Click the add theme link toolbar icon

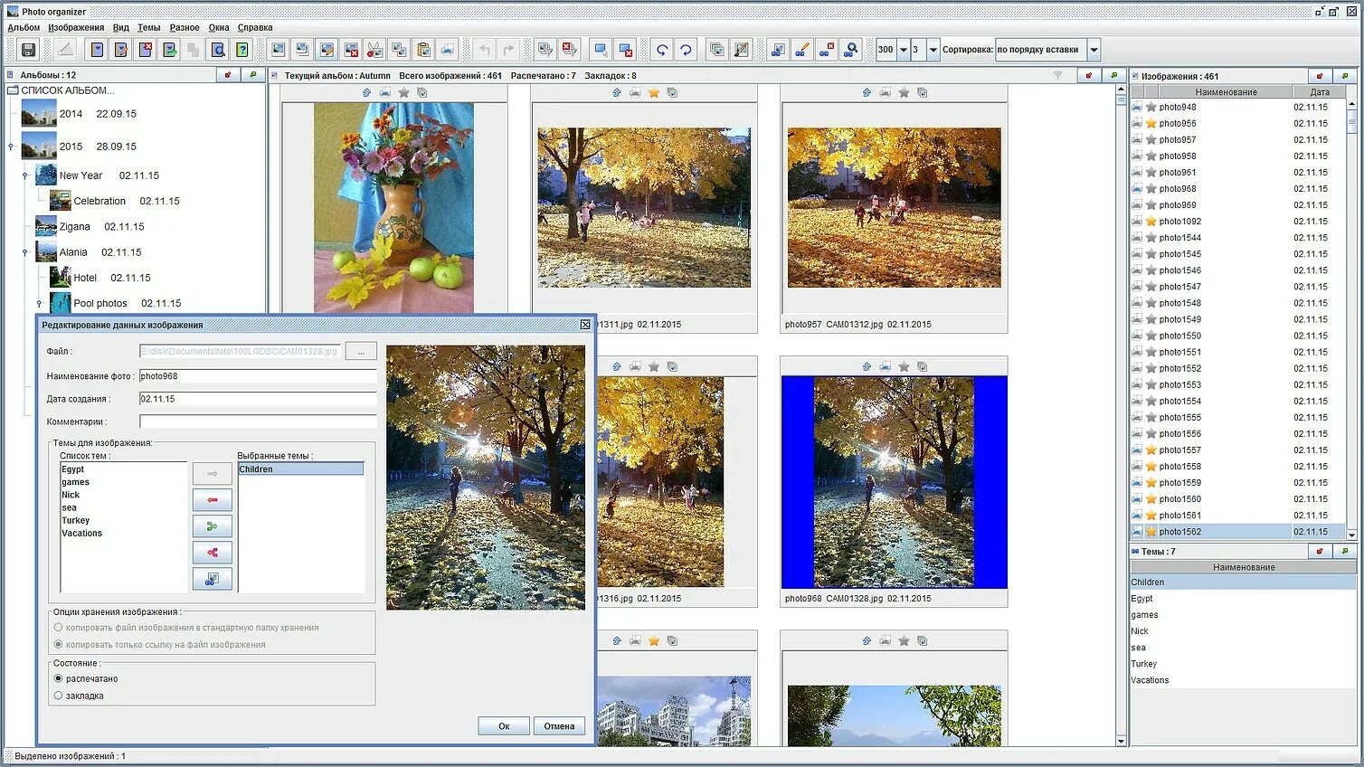(x=778, y=50)
